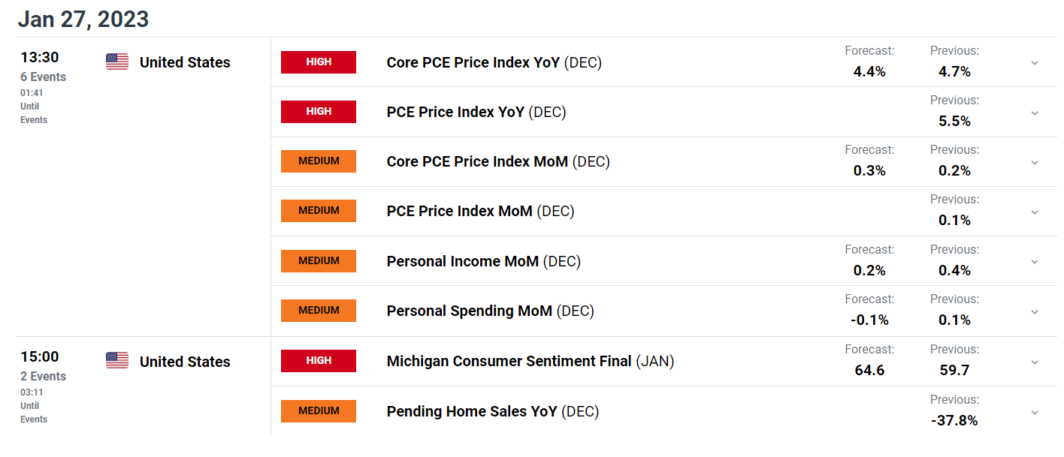The width and height of the screenshot is (1064, 457).
Task: Expand Personal Income MoM details
Action: (1035, 261)
